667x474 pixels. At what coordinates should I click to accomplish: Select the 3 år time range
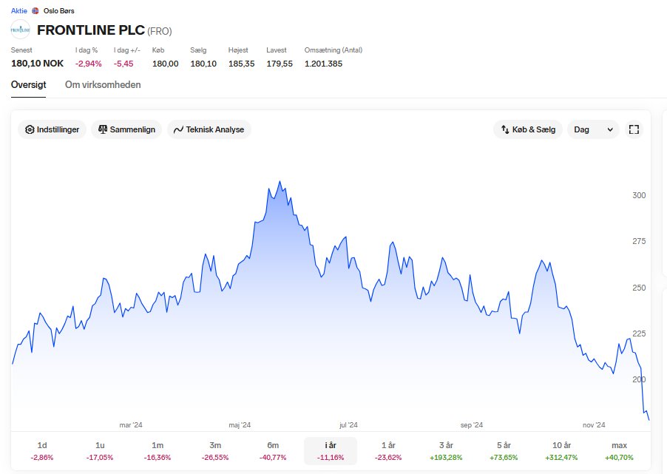(x=446, y=451)
